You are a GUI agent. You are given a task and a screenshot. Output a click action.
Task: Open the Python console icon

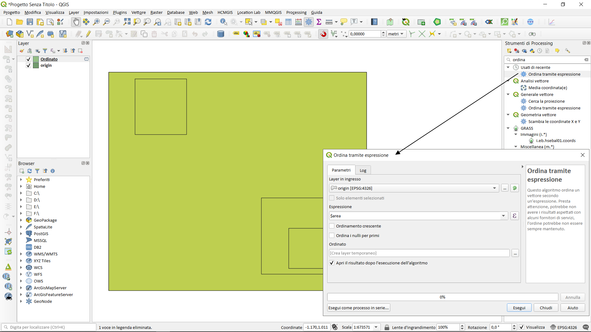[x=532, y=51]
